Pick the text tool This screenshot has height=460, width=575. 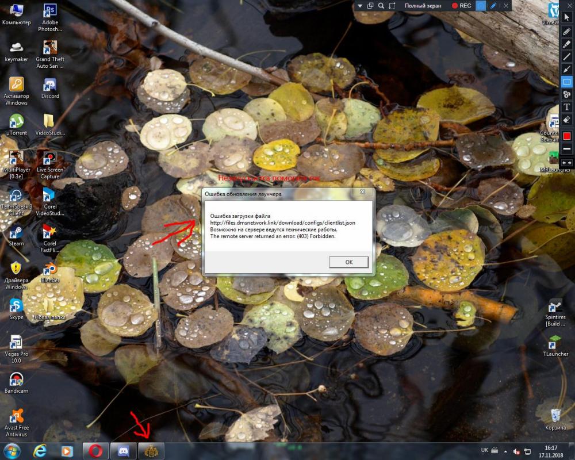tap(566, 107)
